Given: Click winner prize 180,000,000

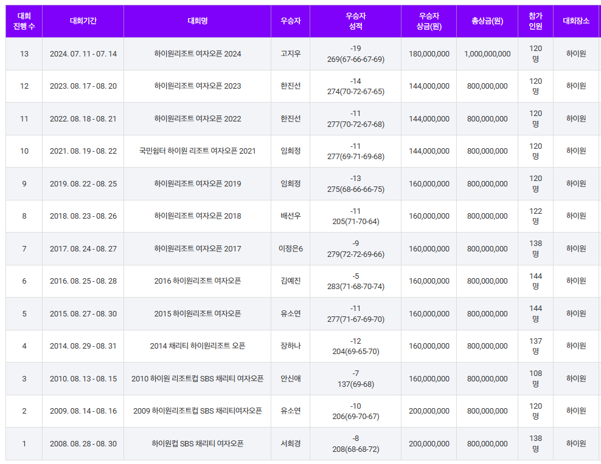Looking at the screenshot, I should (x=429, y=54).
